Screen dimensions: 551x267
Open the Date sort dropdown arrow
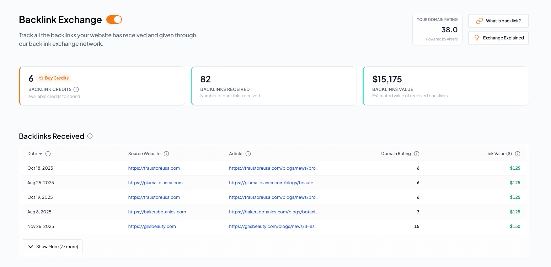[x=40, y=153]
